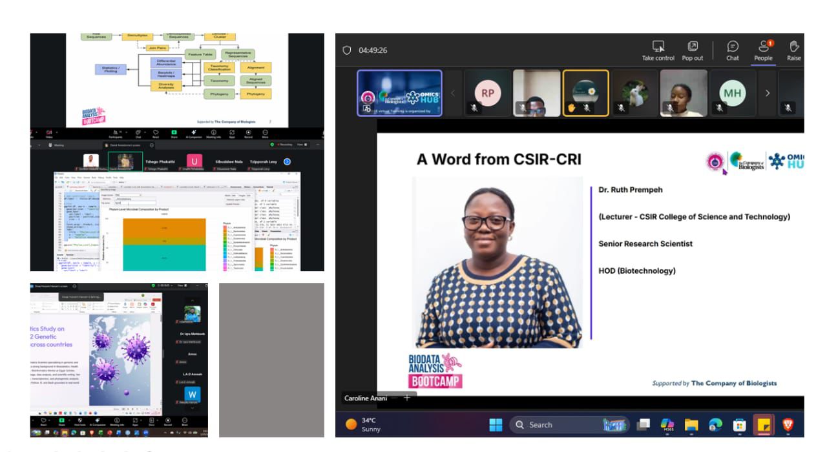Launch Microsoft Edge from taskbar
This screenshot has height=452, width=827.
[715, 424]
